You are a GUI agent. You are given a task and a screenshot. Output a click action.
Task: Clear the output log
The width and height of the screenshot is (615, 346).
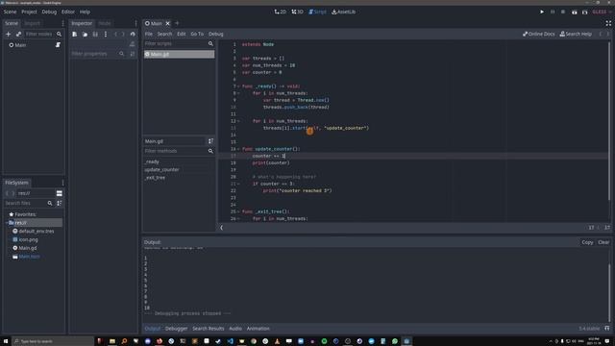[603, 242]
